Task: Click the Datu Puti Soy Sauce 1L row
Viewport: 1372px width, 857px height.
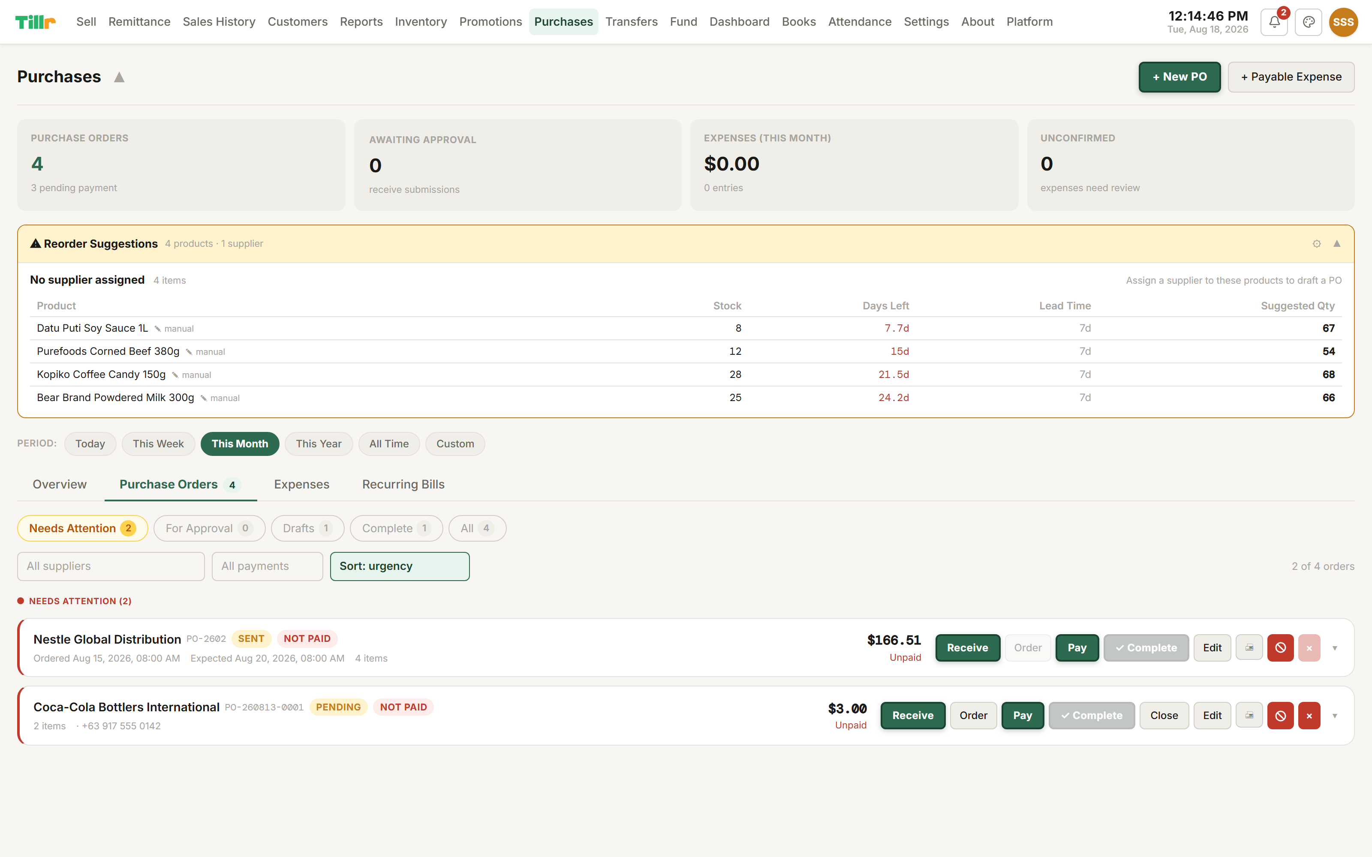Action: (x=686, y=329)
